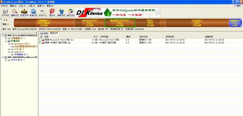The image size is (243, 116).
Task: Select game(G:) 20.9GB partition in disk bar
Action: click(197, 23)
